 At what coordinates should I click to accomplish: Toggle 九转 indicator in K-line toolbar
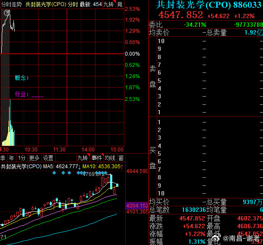(83, 158)
